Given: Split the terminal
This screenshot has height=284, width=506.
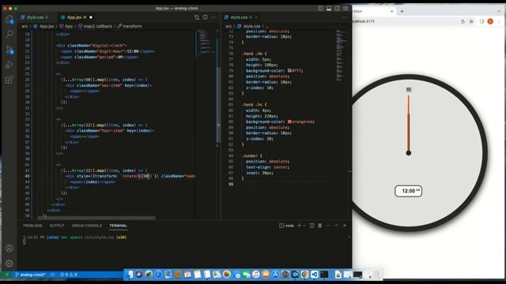Looking at the screenshot, I should pos(312,226).
